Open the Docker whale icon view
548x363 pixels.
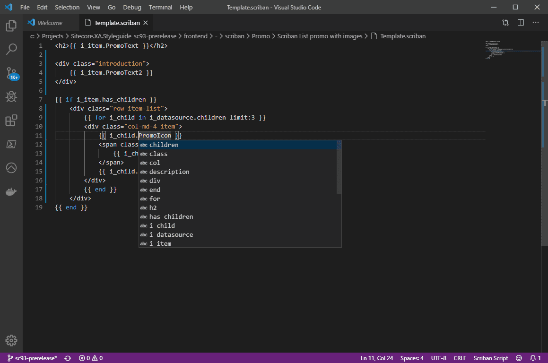pyautogui.click(x=11, y=192)
